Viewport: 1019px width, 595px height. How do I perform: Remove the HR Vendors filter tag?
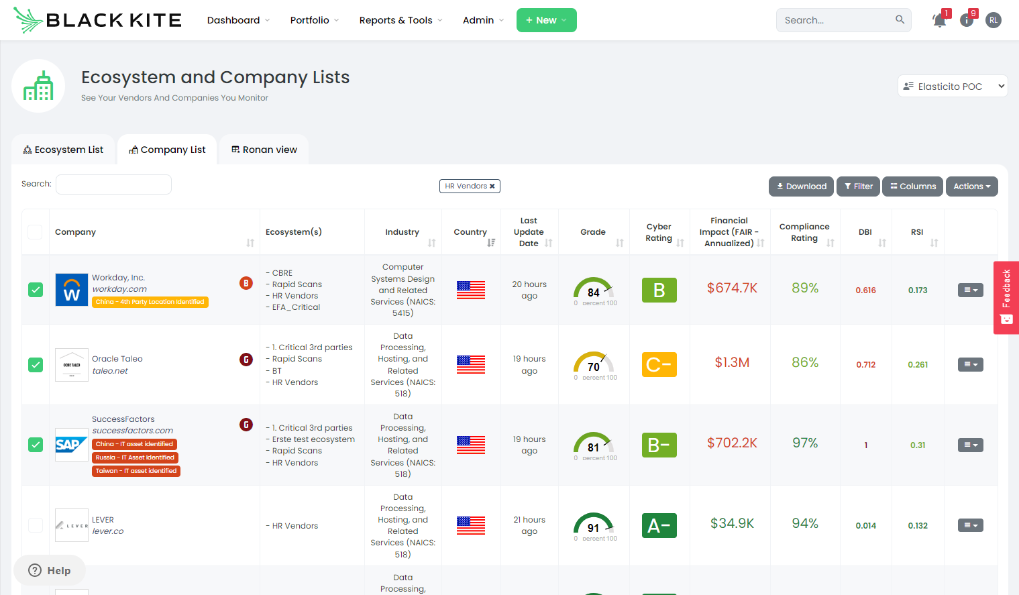pyautogui.click(x=492, y=186)
